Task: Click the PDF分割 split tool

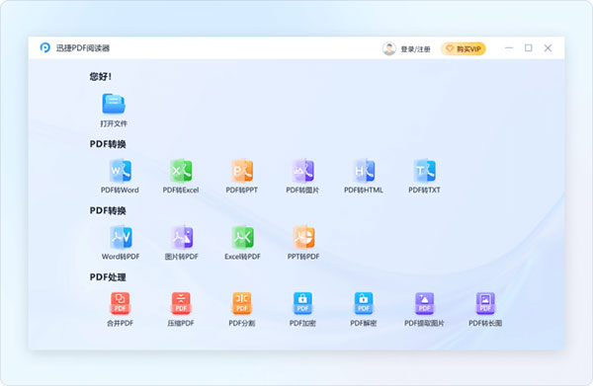Action: pos(242,303)
